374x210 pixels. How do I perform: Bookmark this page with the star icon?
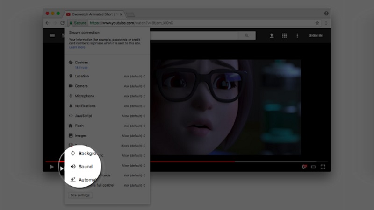pos(317,23)
